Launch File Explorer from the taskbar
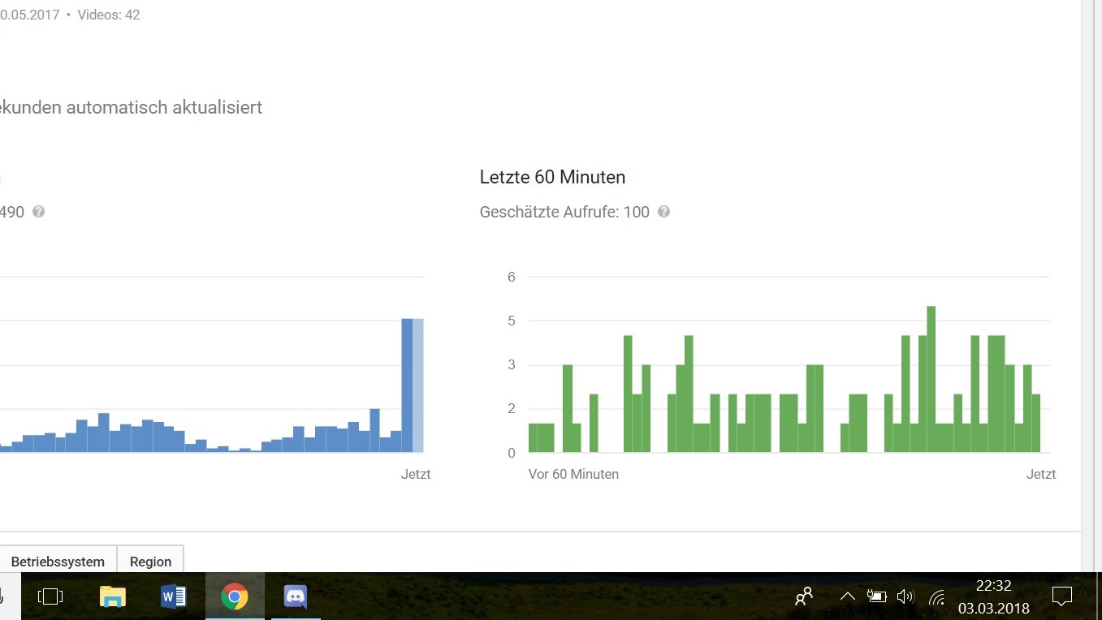Screen dimensions: 1102x620 click(x=112, y=597)
